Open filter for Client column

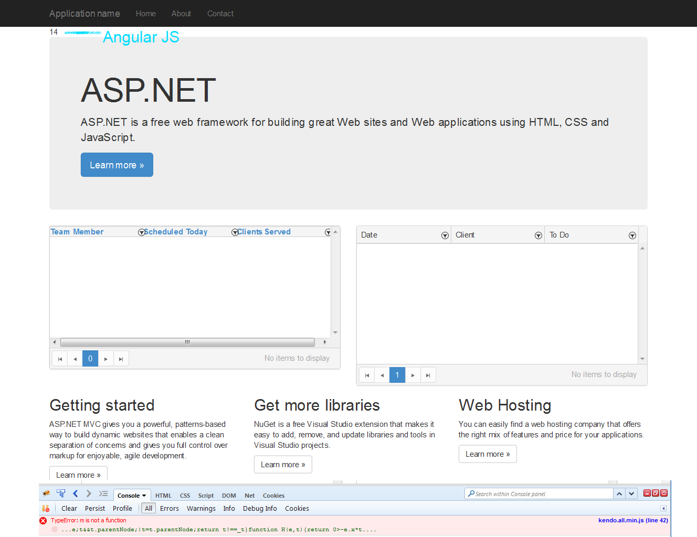538,235
